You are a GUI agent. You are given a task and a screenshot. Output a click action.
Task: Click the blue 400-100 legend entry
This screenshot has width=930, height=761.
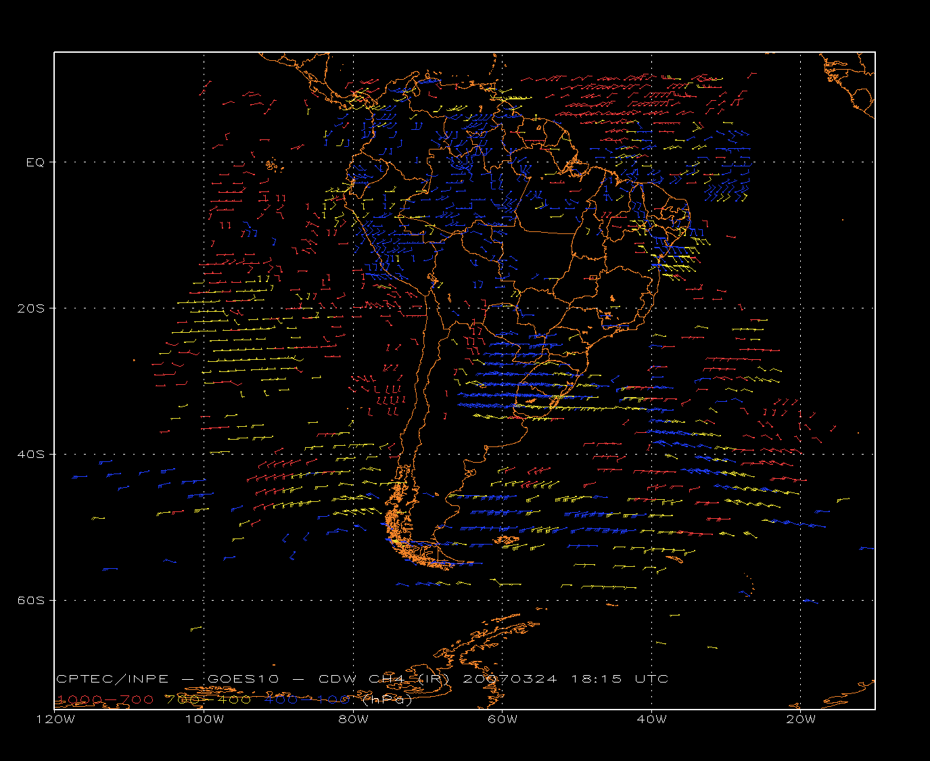pyautogui.click(x=307, y=699)
